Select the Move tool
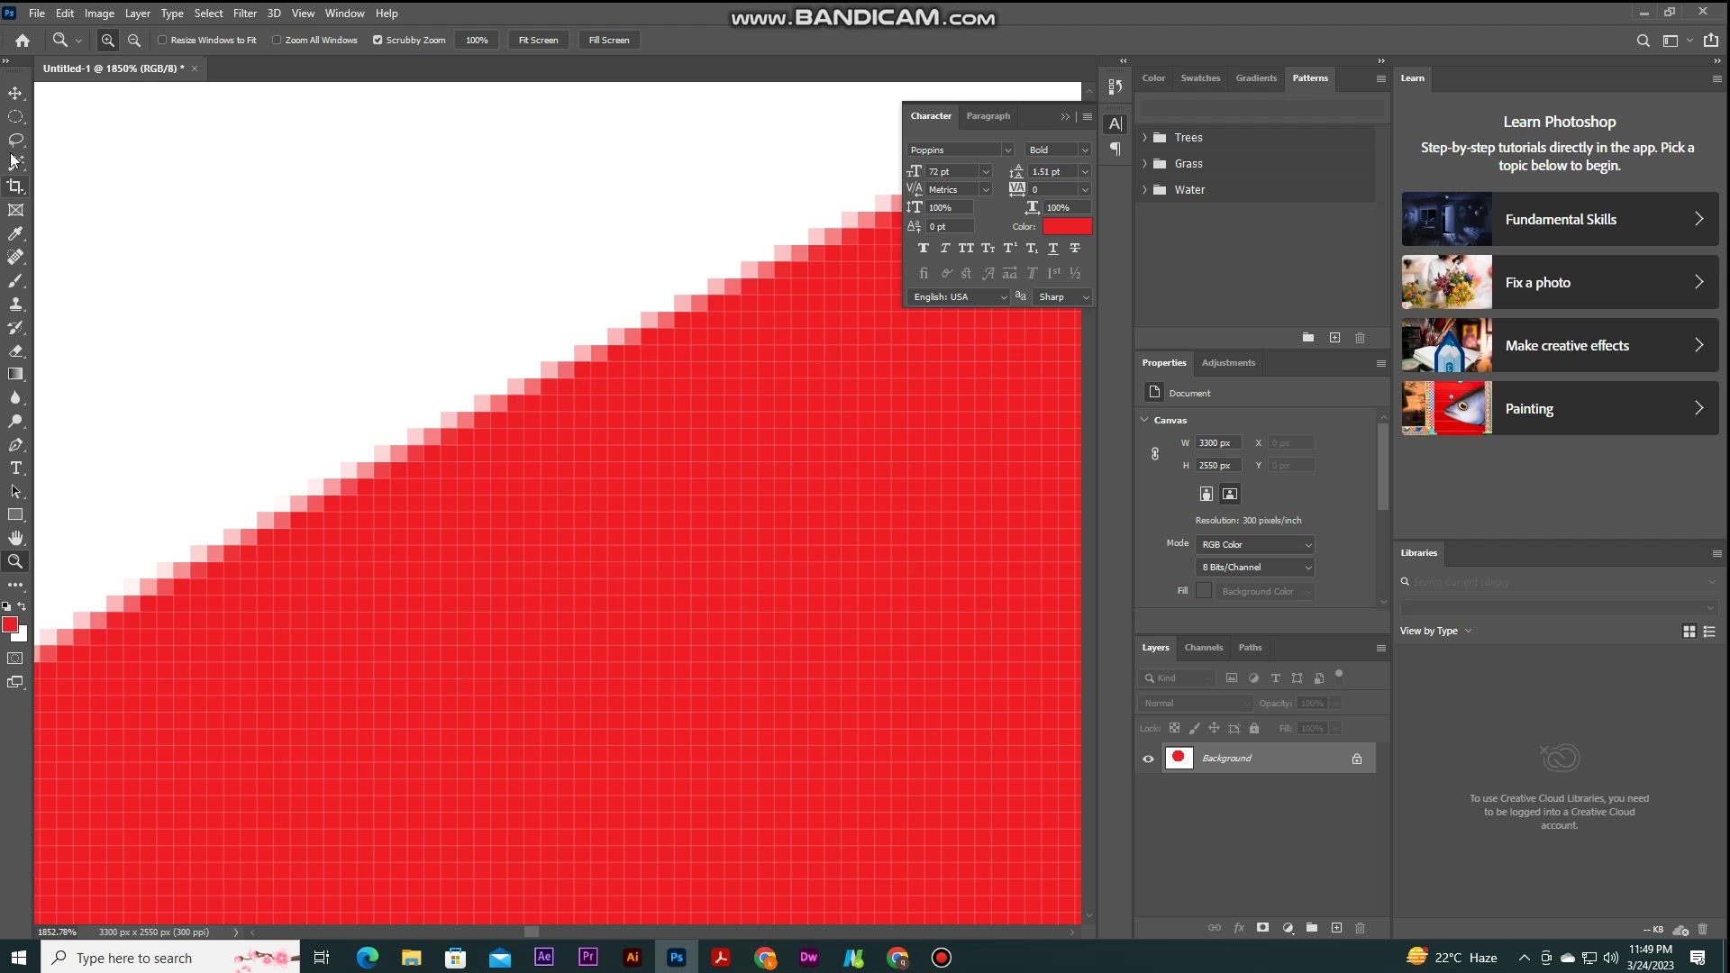The image size is (1730, 973). (x=15, y=93)
